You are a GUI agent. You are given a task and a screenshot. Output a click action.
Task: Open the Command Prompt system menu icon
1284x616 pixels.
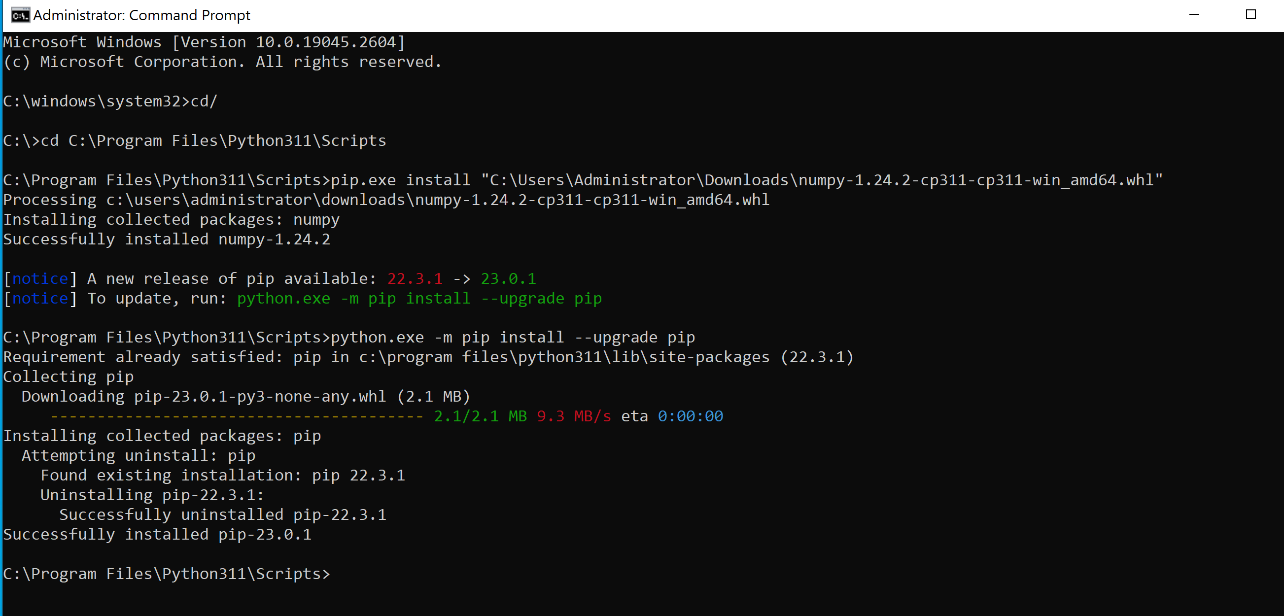pos(20,15)
